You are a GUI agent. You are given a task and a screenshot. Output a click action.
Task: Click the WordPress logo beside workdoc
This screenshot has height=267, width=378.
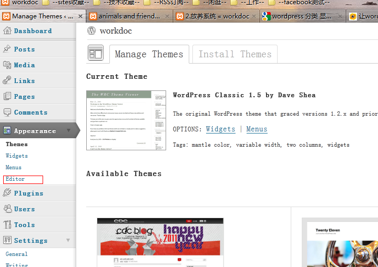(91, 30)
